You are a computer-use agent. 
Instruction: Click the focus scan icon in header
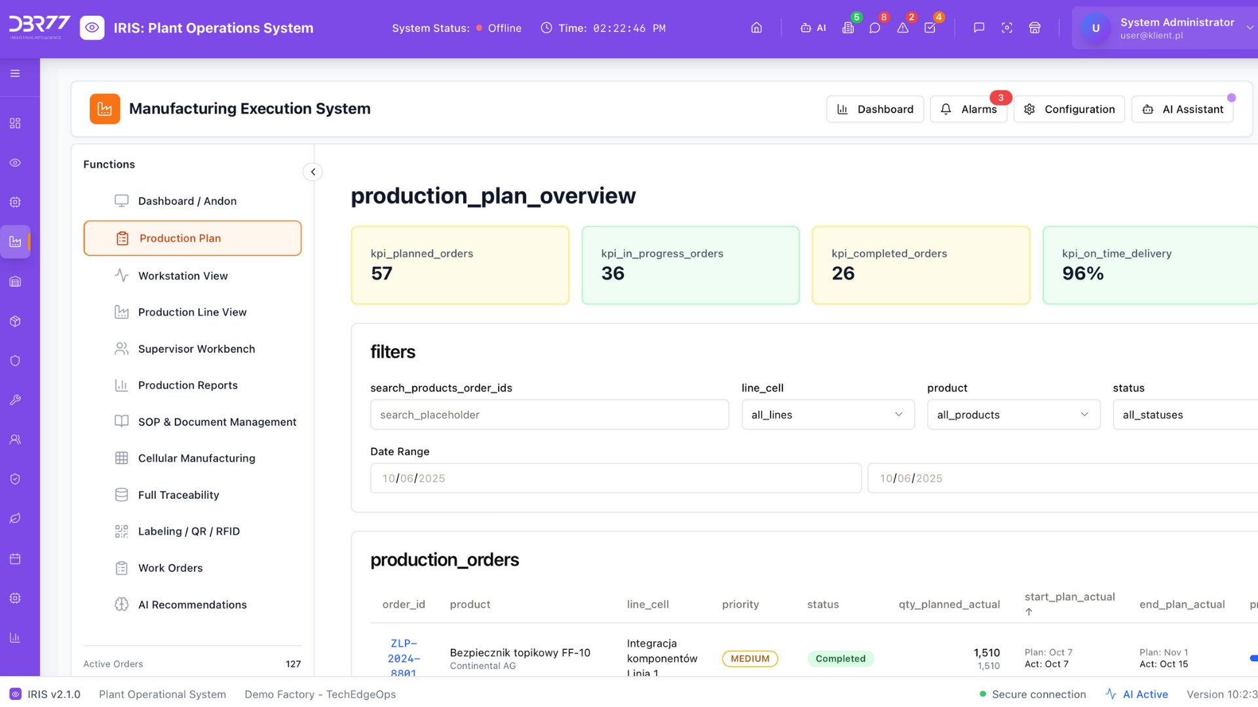click(1007, 28)
